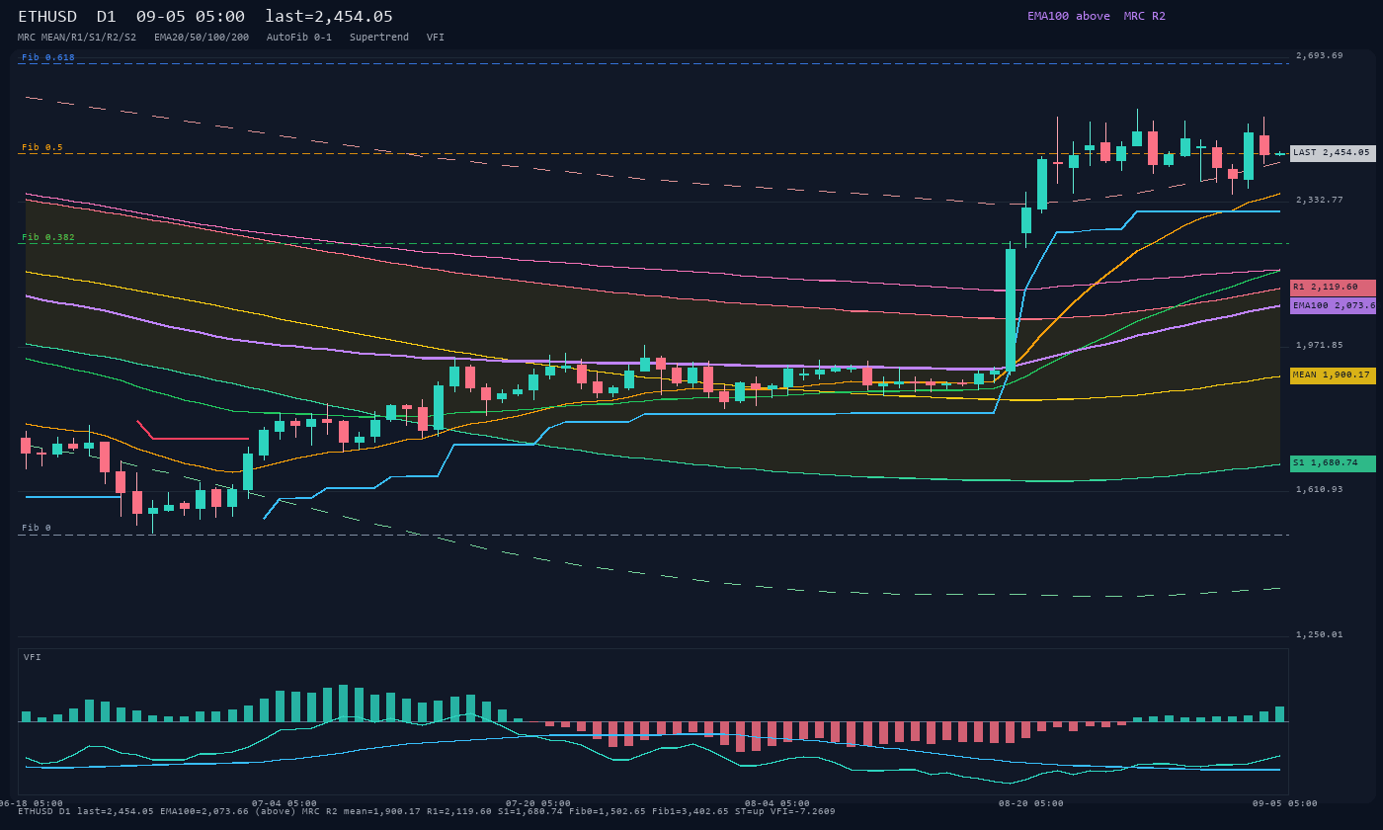Select the 'Fib 0.5' level label
The image size is (1383, 830).
(x=42, y=147)
